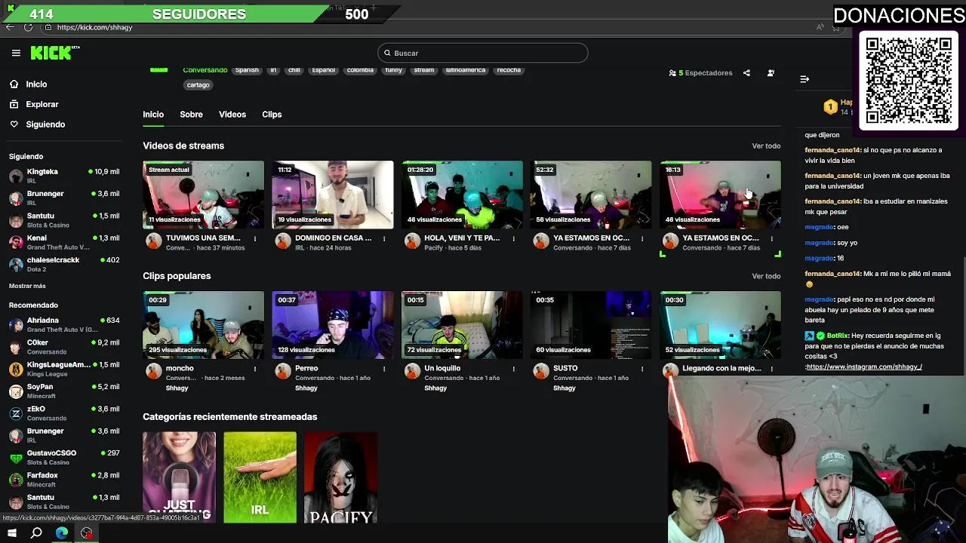Click the OBS icon in taskbar
966x543 pixels.
point(87,533)
